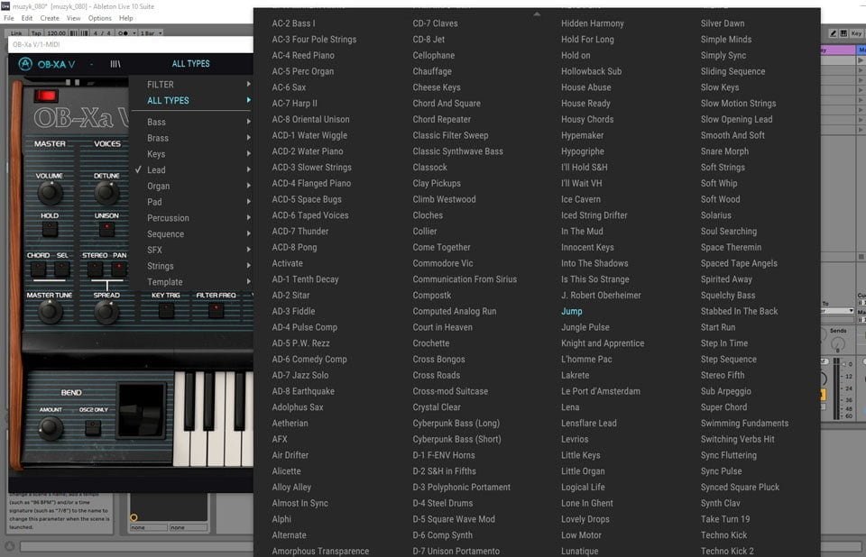This screenshot has height=557, width=866.
Task: Click the red power light on OB-Xa
Action: (46, 96)
